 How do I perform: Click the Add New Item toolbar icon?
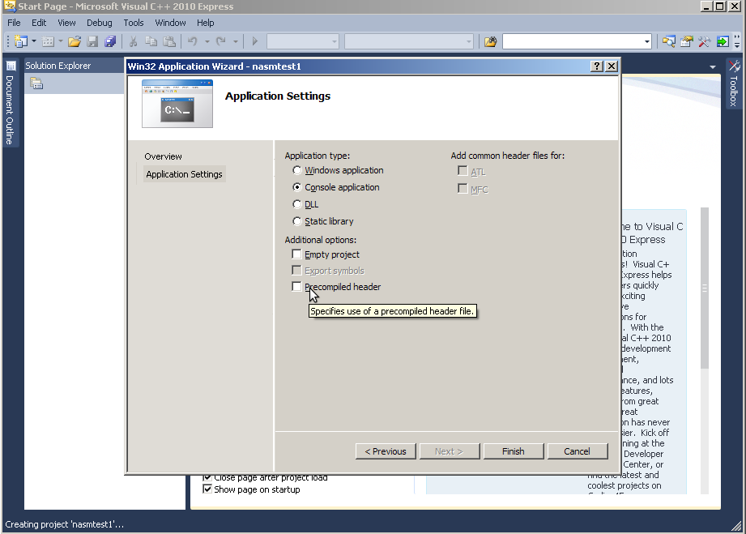(x=48, y=41)
